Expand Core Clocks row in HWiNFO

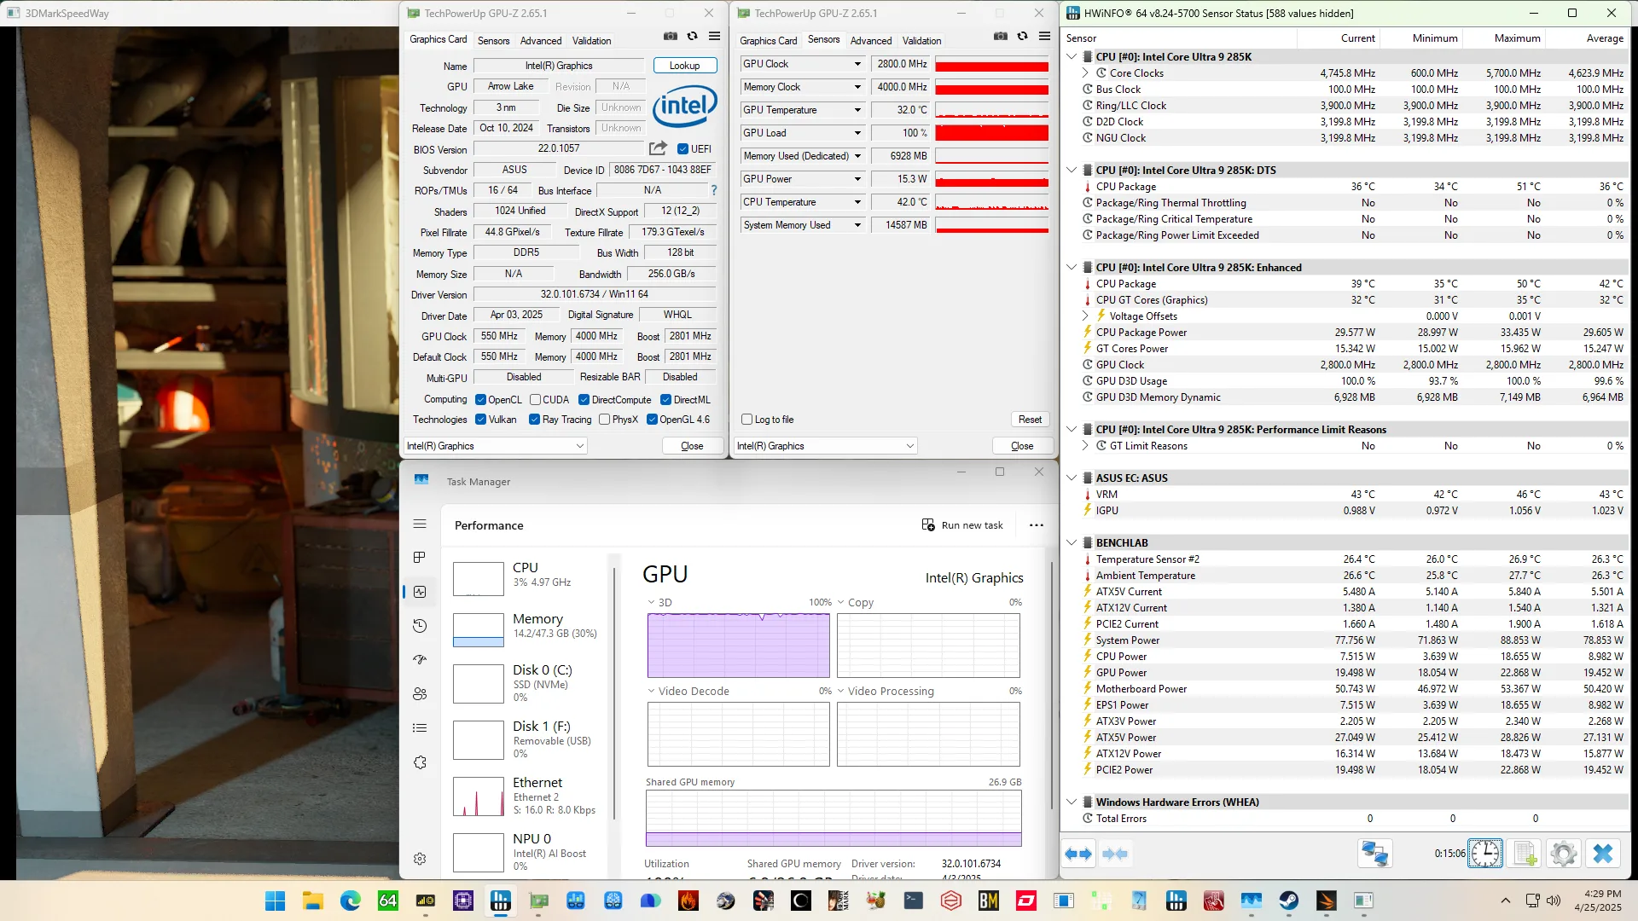[x=1086, y=73]
